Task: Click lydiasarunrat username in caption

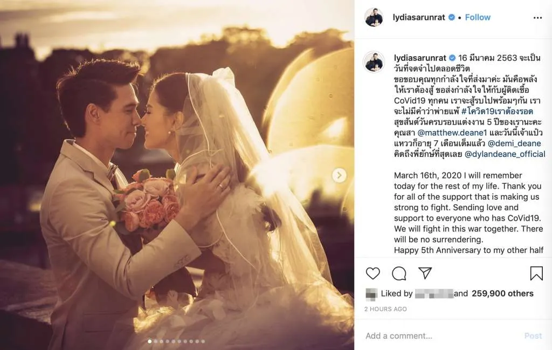Action: pos(420,58)
